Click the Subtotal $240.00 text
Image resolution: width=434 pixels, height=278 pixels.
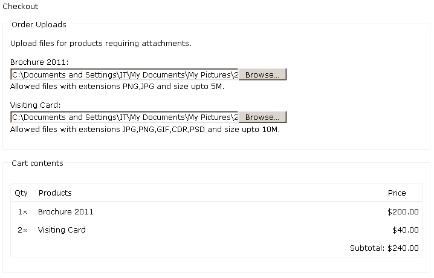(x=384, y=248)
